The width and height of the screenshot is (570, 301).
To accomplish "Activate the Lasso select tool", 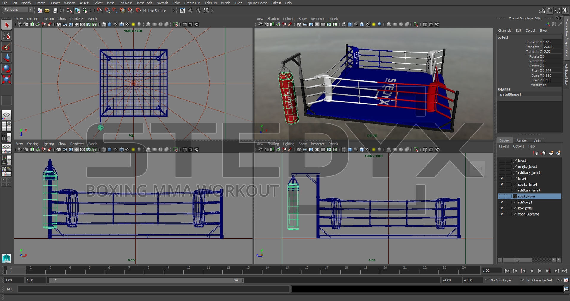I will point(7,36).
